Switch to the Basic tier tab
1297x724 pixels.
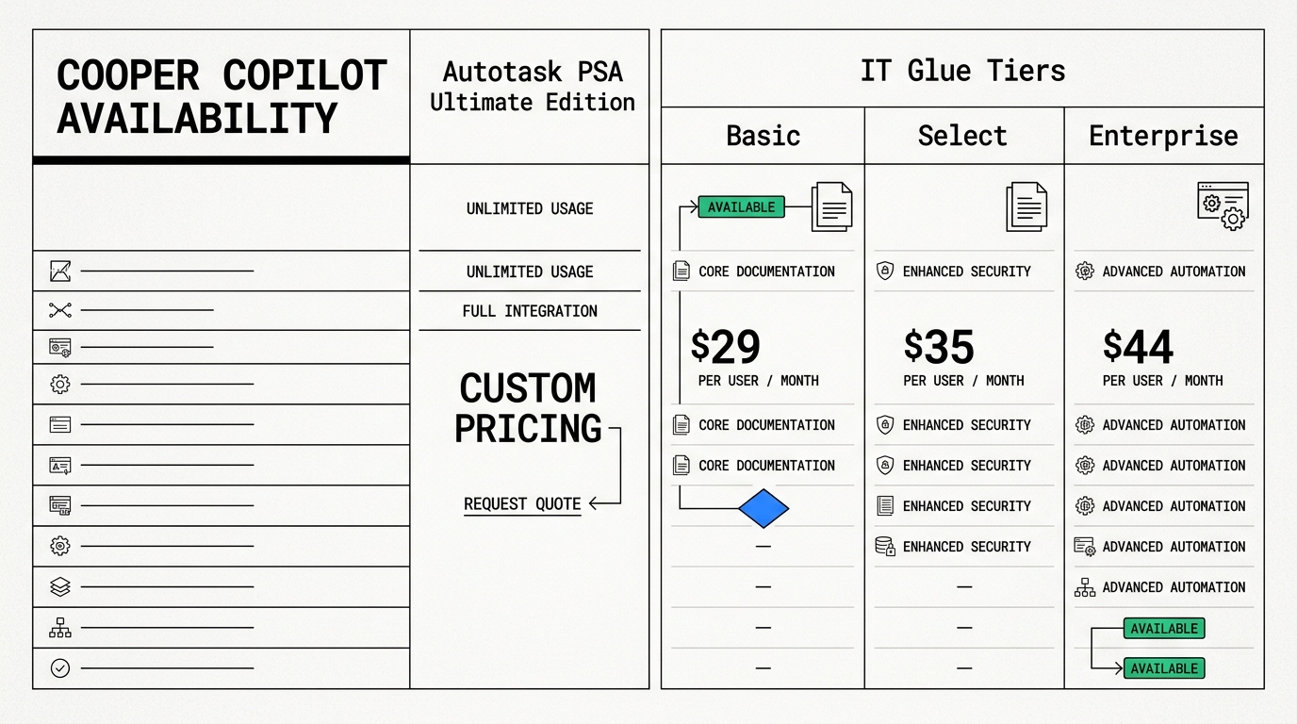pyautogui.click(x=763, y=135)
